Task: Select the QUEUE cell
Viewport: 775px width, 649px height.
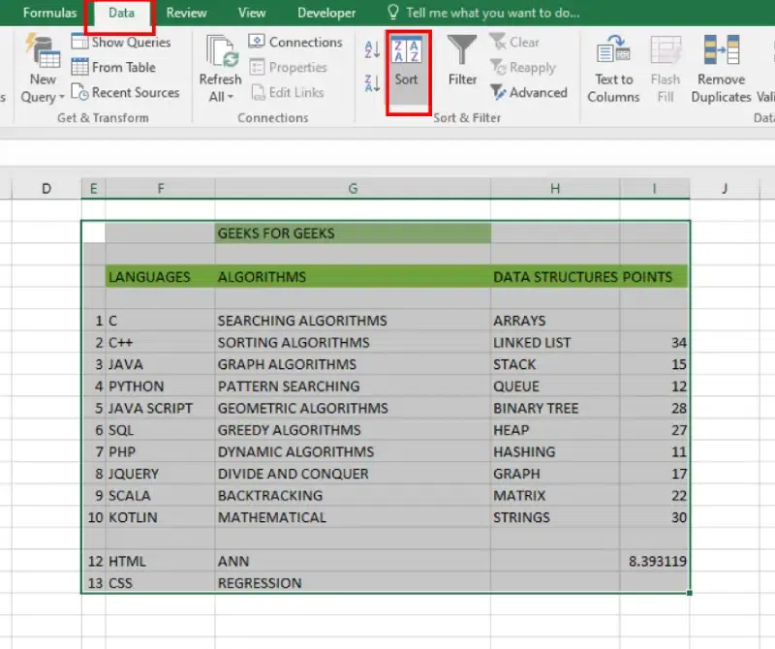Action: click(555, 386)
